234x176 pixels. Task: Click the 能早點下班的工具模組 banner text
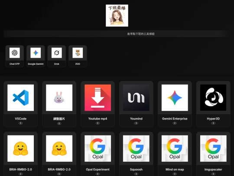point(141,34)
